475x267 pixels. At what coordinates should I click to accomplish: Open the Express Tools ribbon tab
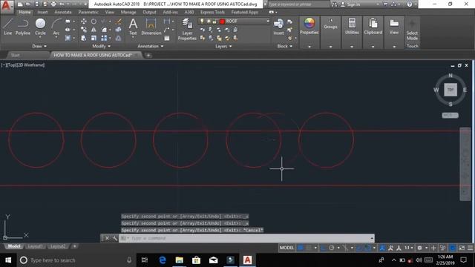[x=212, y=12]
